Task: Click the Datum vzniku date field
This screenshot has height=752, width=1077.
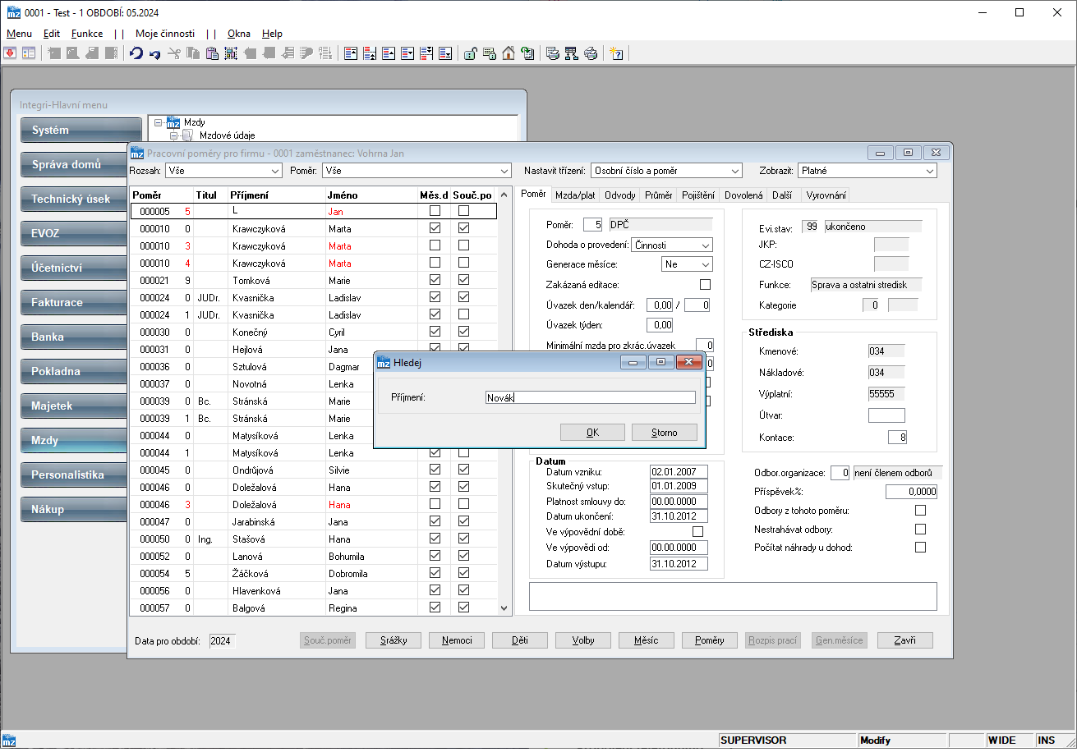Action: click(x=679, y=472)
